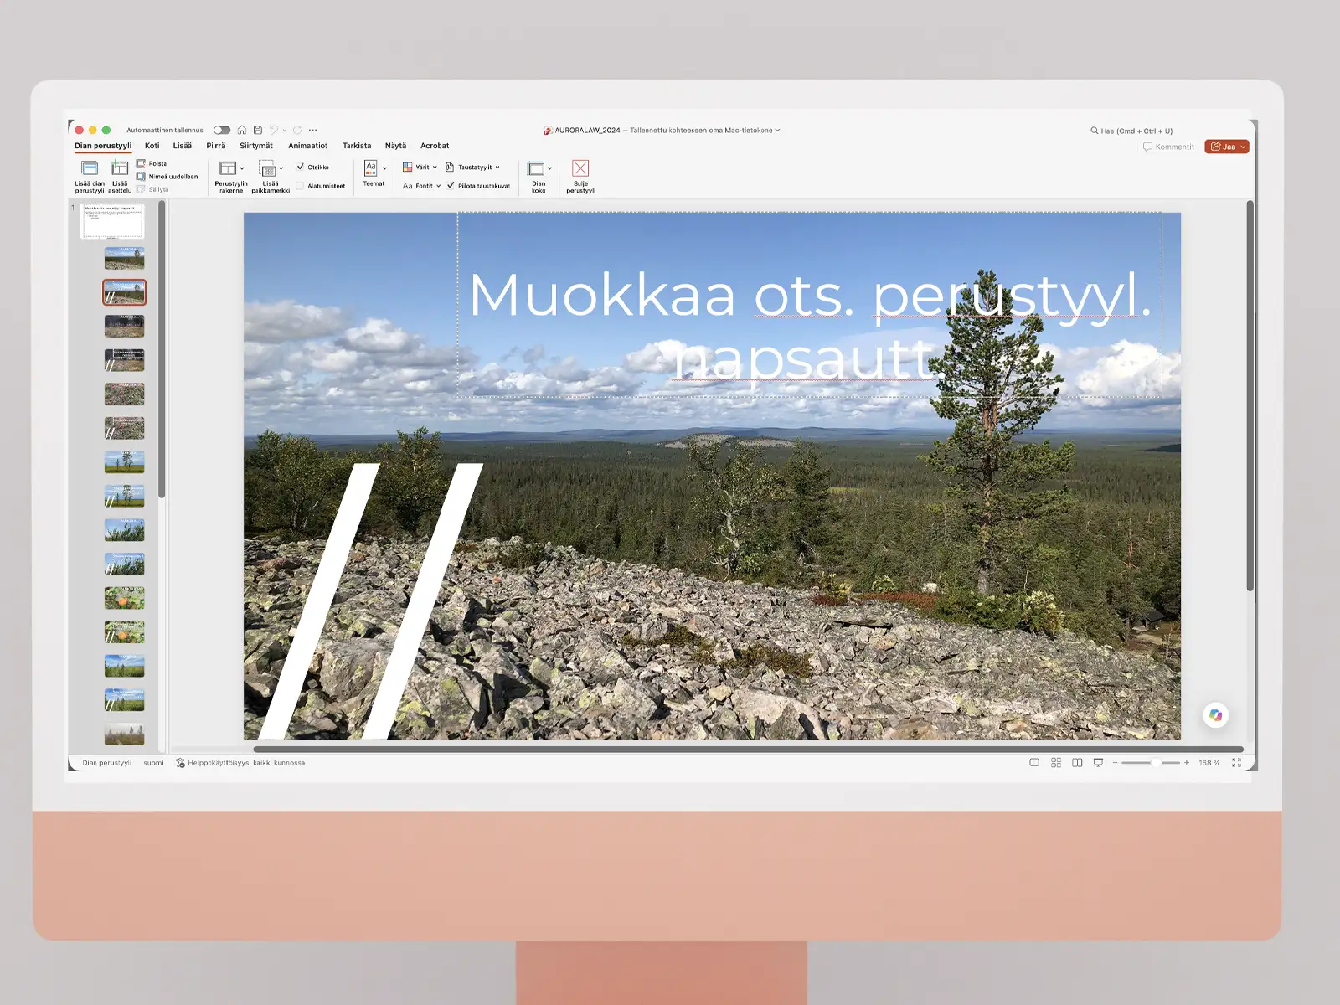The image size is (1340, 1005).
Task: Open the Kommentit comments pane
Action: pyautogui.click(x=1168, y=147)
